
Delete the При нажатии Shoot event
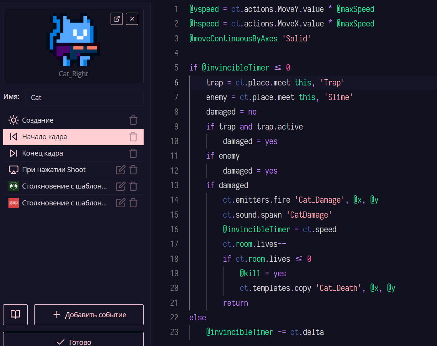click(x=133, y=169)
